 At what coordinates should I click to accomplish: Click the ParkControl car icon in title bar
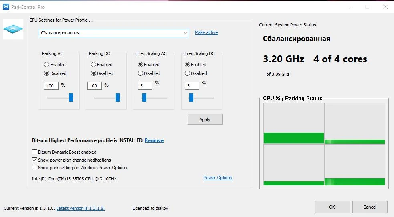(6, 7)
